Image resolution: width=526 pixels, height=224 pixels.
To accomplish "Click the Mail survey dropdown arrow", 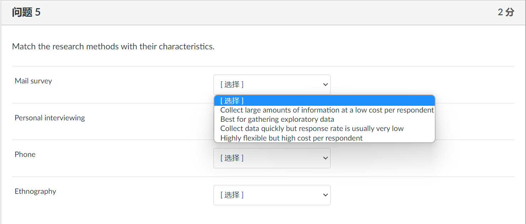I will pyautogui.click(x=325, y=84).
